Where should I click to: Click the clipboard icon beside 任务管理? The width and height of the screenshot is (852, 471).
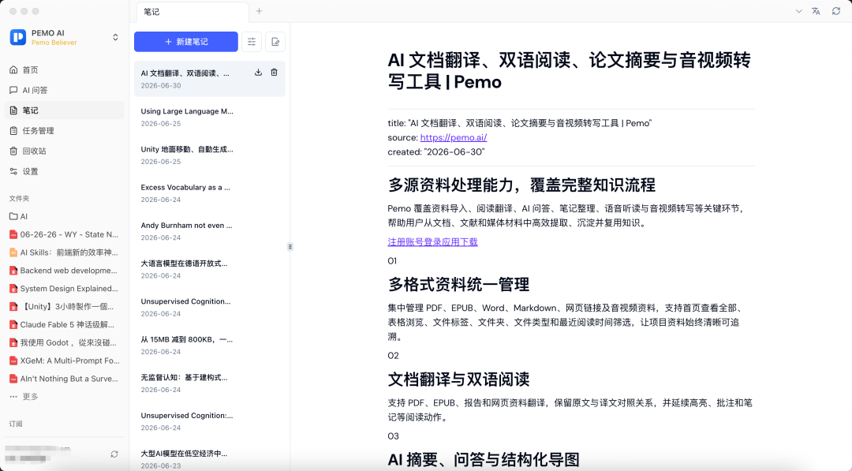pyautogui.click(x=13, y=130)
